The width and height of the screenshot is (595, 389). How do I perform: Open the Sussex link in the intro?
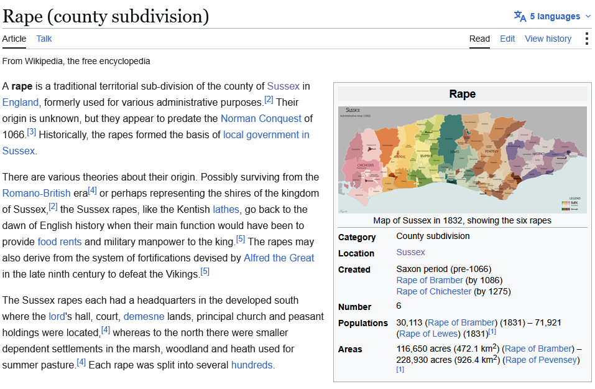click(x=283, y=87)
